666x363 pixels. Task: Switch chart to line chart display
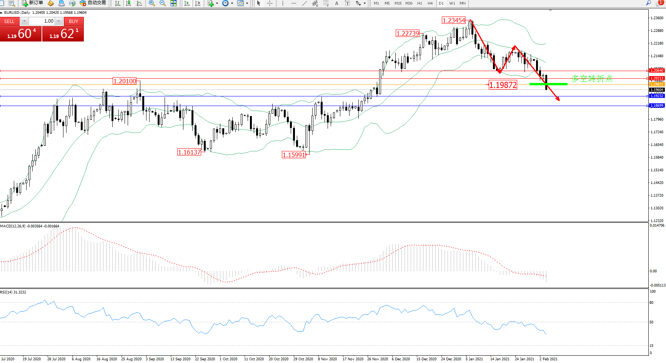(x=139, y=3)
